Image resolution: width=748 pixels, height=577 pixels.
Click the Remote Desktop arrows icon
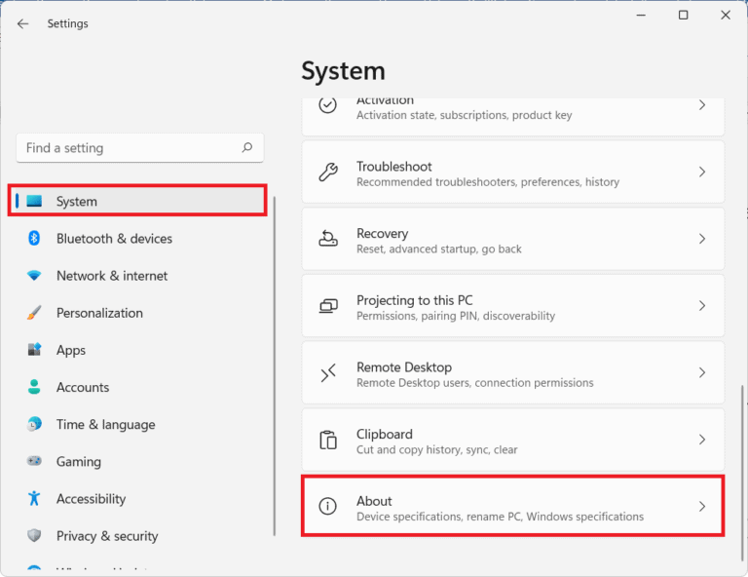[327, 372]
